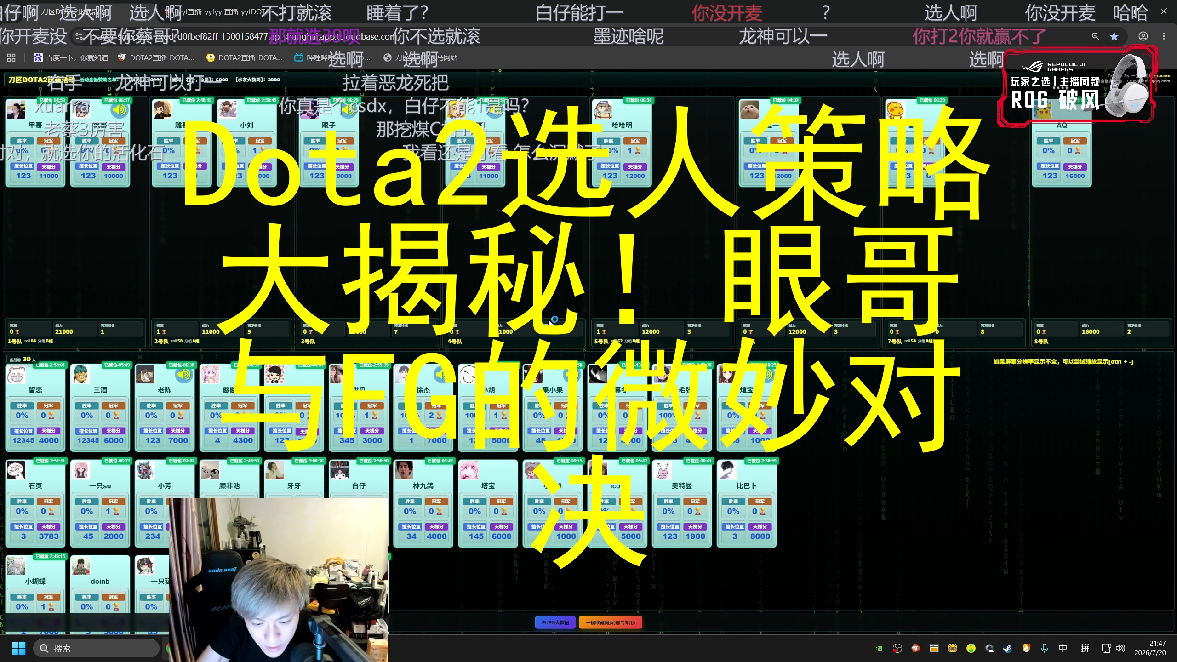The height and width of the screenshot is (662, 1177).
Task: Click the 1号队 team label
Action: pos(15,342)
